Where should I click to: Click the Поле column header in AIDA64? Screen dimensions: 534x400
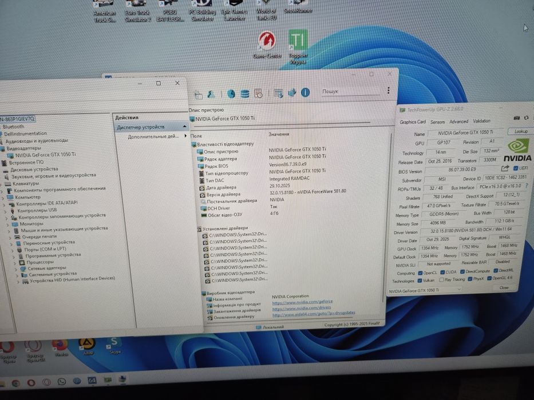(196, 136)
